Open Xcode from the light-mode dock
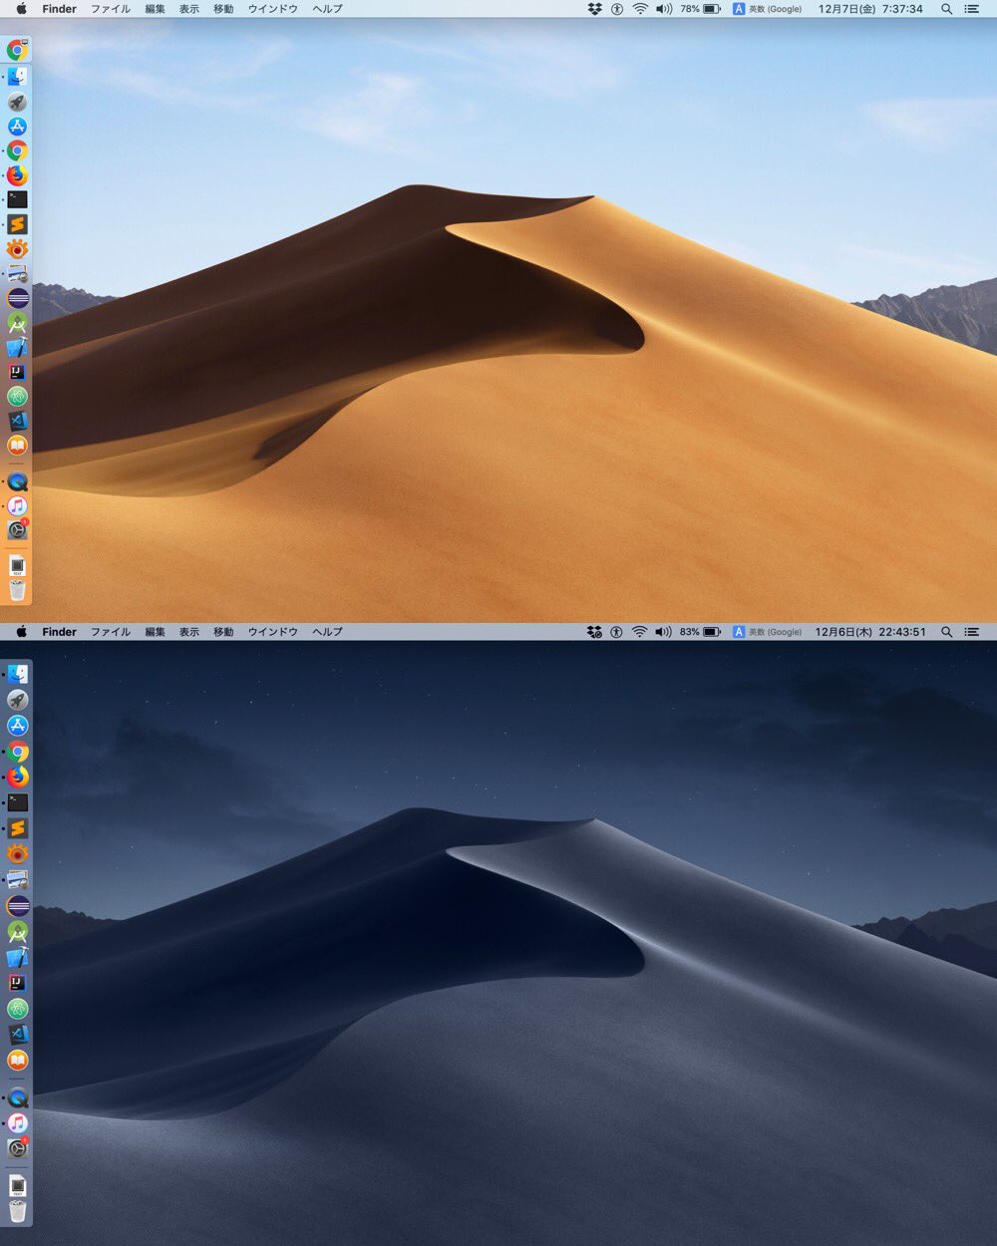Viewport: 997px width, 1246px height. pyautogui.click(x=17, y=348)
